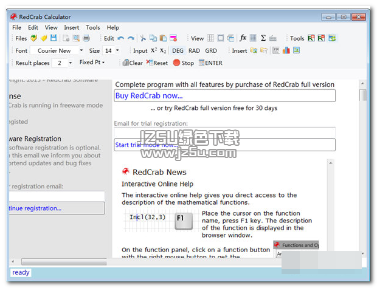Undo with the left curved arrow
The height and width of the screenshot is (288, 377).
[x=120, y=38]
